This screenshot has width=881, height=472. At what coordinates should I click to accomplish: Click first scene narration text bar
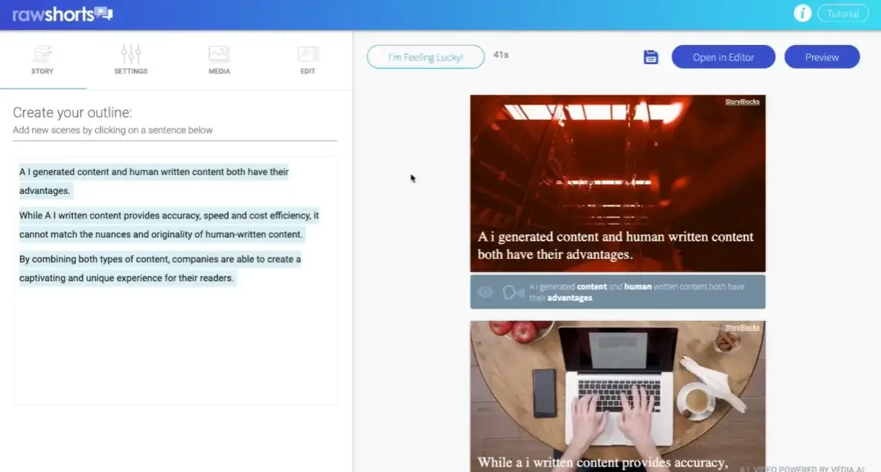click(617, 292)
